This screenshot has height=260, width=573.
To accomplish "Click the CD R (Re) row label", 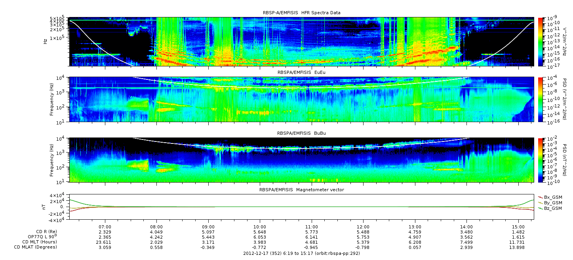I will click(x=44, y=232).
